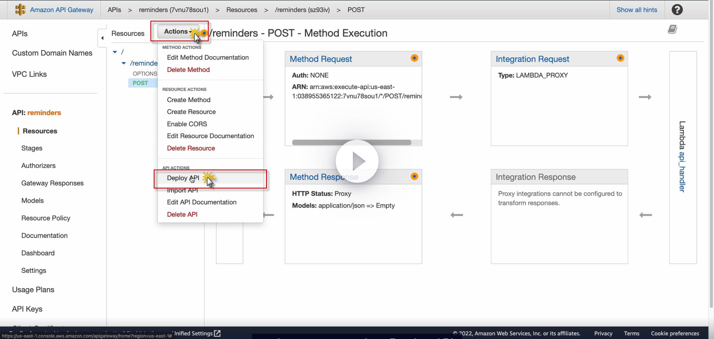This screenshot has height=339, width=714.
Task: Open Documentation in the sidebar
Action: [45, 236]
